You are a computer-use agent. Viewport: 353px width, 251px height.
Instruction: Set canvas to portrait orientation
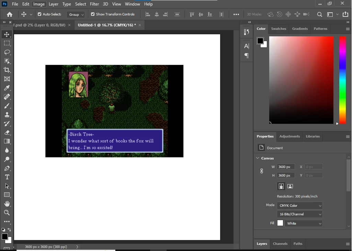pyautogui.click(x=281, y=186)
